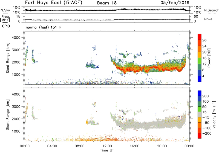This screenshot has width=219, height=152.
Task: Select the '4000' range tick in power panel
Action: click(16, 38)
